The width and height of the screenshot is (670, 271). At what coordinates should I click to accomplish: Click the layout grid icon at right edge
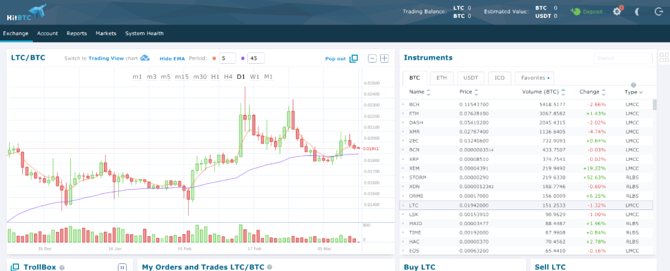[664, 58]
